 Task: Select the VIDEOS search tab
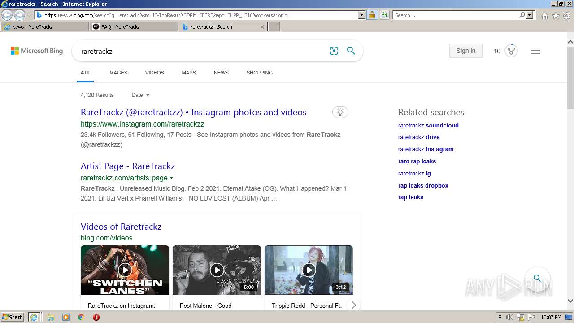click(x=154, y=73)
